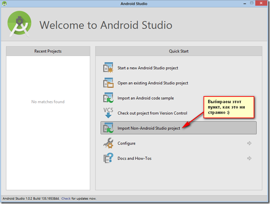
Task: Click the Welcome to Android Studio heading
Action: tap(106, 25)
